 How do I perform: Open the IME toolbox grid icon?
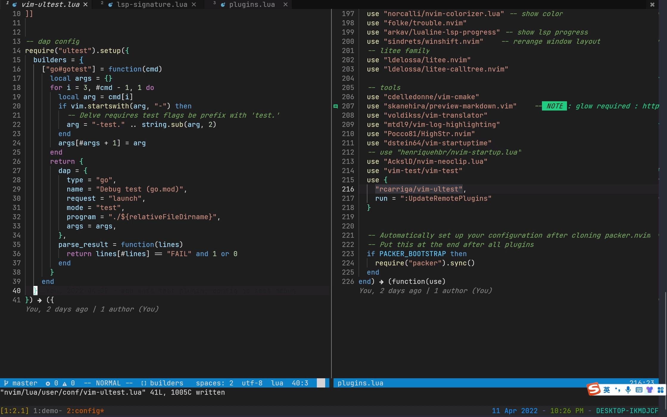tap(660, 390)
